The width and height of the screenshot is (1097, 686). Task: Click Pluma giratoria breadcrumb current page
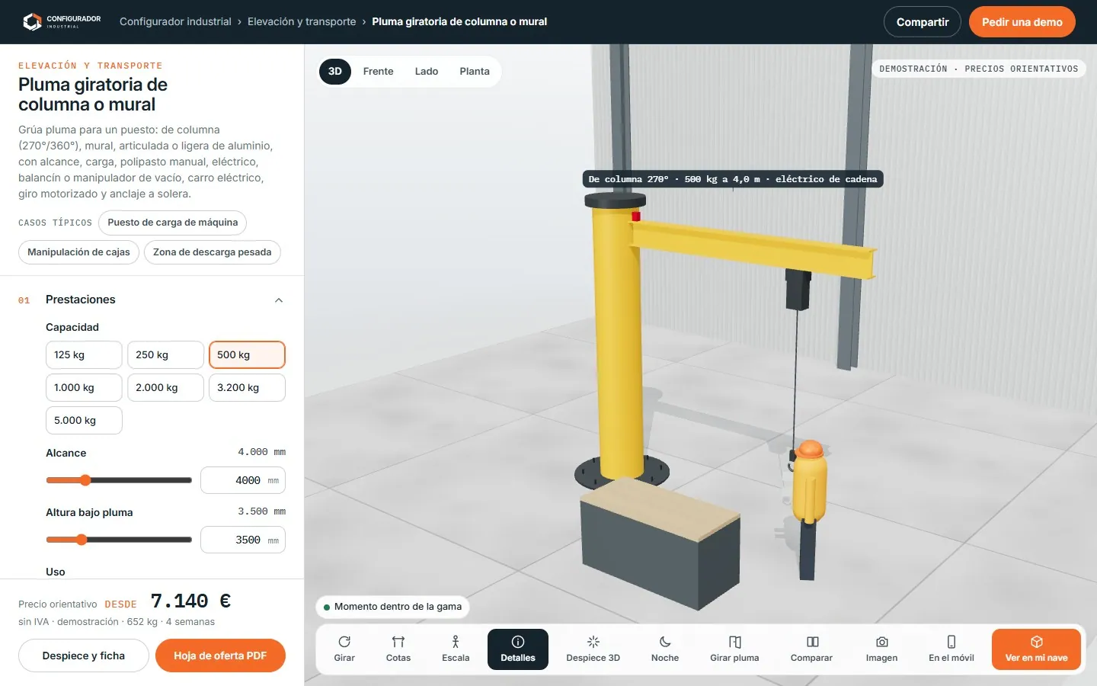point(459,22)
